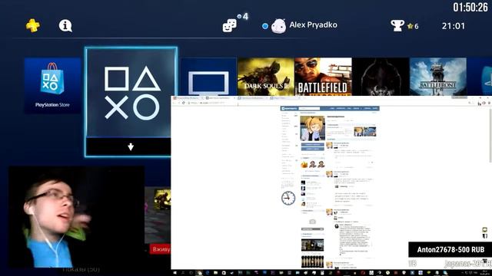
Task: Open the PlayStation Store tile
Action: pos(52,85)
